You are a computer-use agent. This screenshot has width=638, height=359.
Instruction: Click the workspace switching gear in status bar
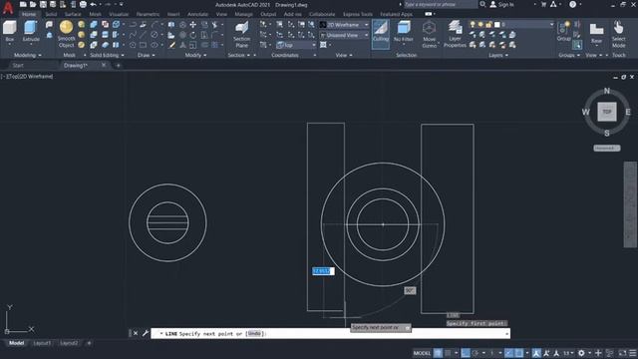click(581, 353)
